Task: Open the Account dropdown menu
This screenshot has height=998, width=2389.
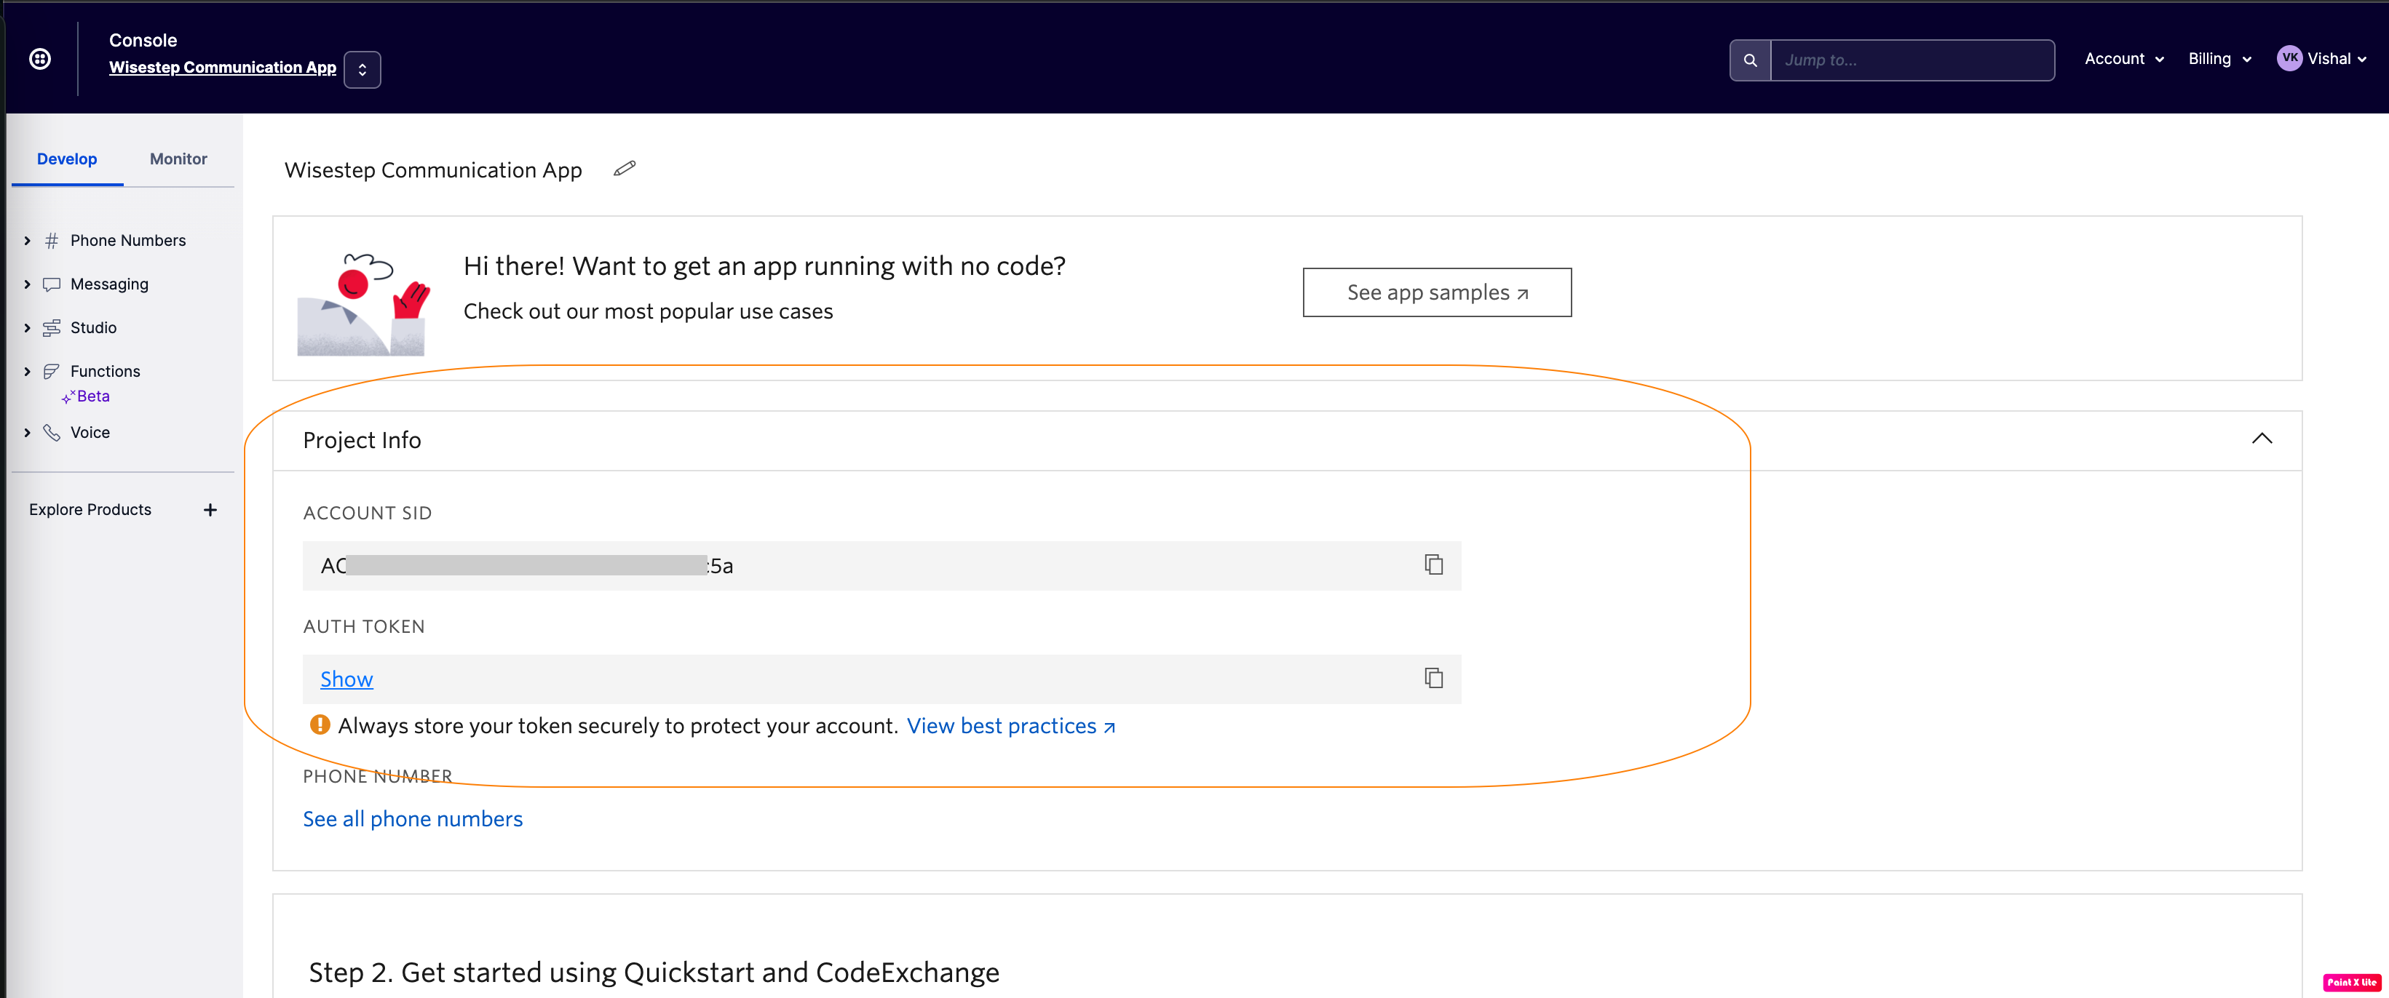Action: [2124, 60]
